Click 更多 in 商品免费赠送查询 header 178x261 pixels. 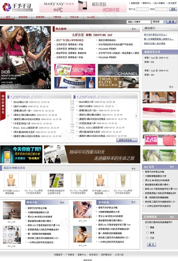(135, 169)
